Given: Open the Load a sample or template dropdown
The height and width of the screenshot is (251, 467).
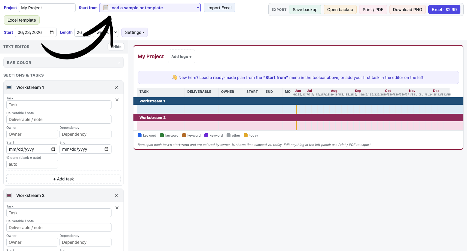Looking at the screenshot, I should [150, 8].
